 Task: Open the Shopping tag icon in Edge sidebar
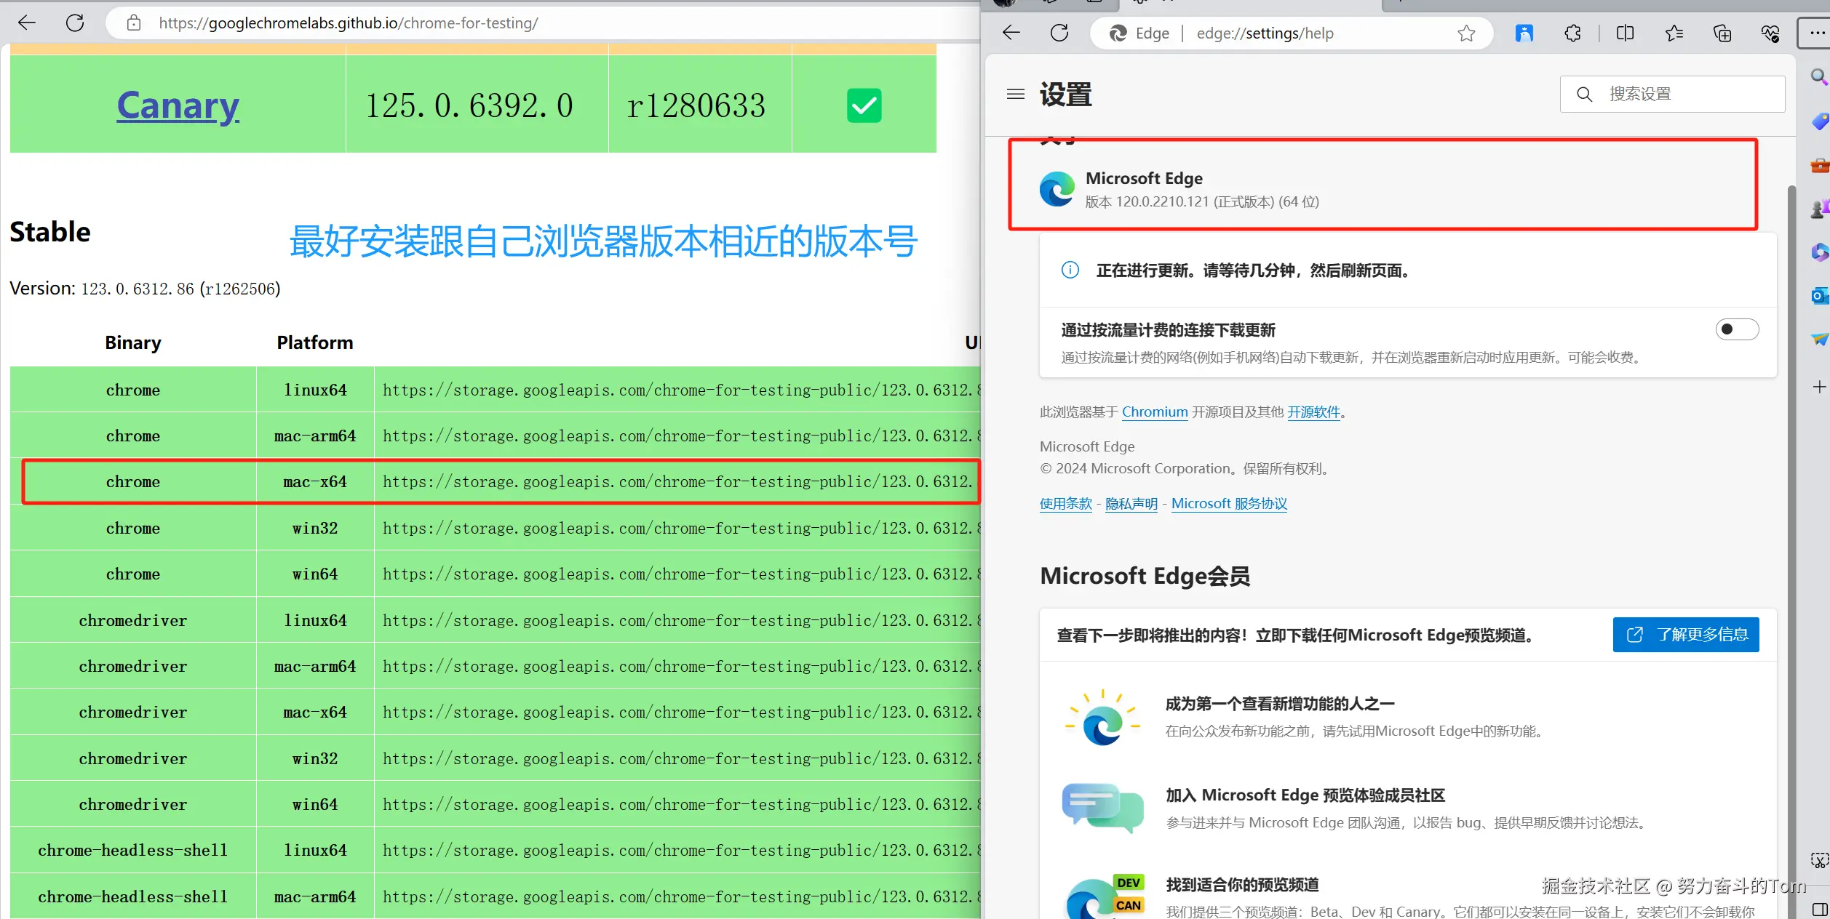click(1820, 121)
